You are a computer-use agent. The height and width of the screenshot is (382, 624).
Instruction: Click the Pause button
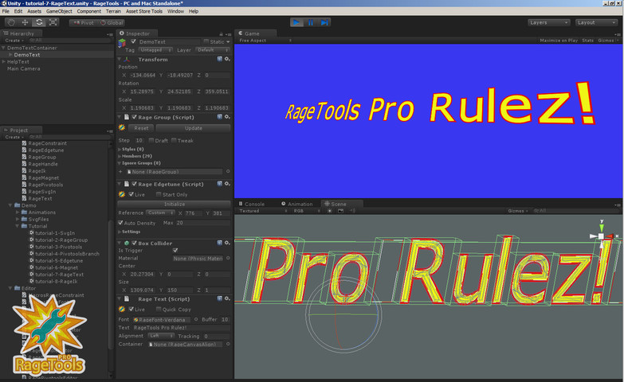(x=311, y=22)
